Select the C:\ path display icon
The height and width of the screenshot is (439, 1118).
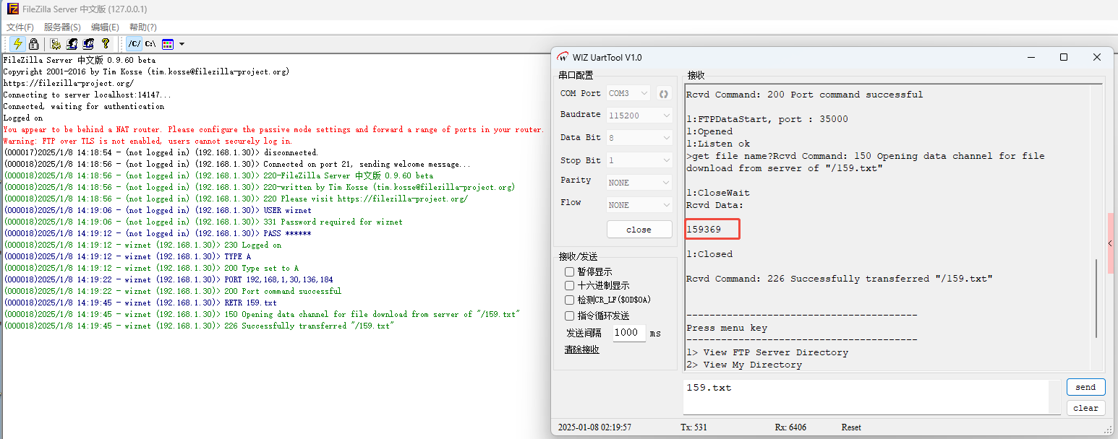(x=150, y=44)
